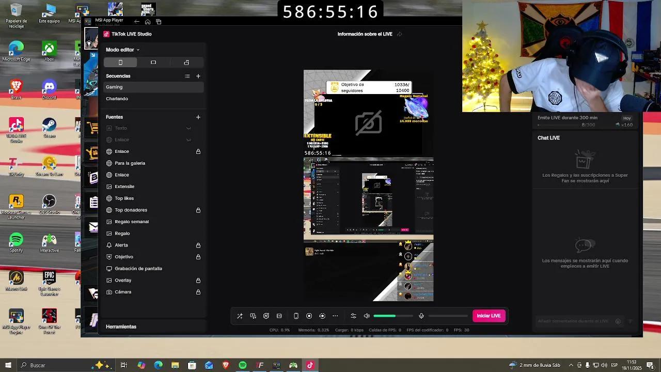Open Discord desktop shortcut
The image size is (661, 372).
click(49, 90)
